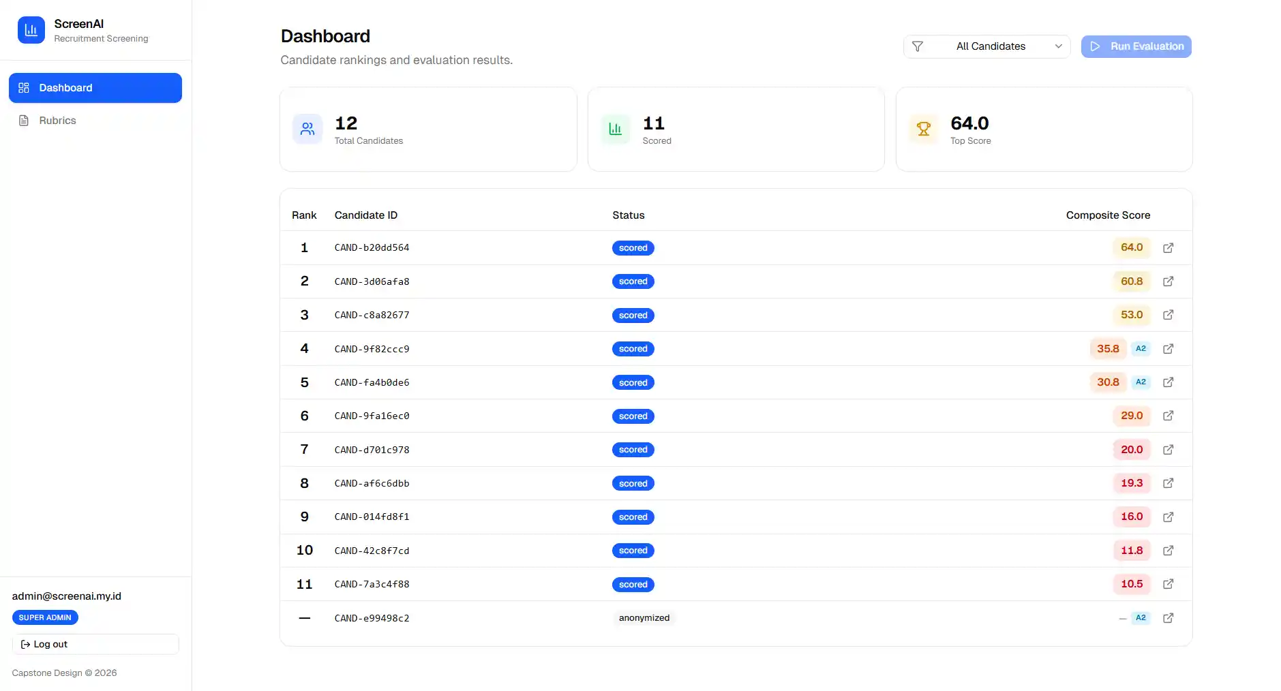The height and width of the screenshot is (691, 1281).
Task: Click the ScreenAI logo icon
Action: (31, 30)
